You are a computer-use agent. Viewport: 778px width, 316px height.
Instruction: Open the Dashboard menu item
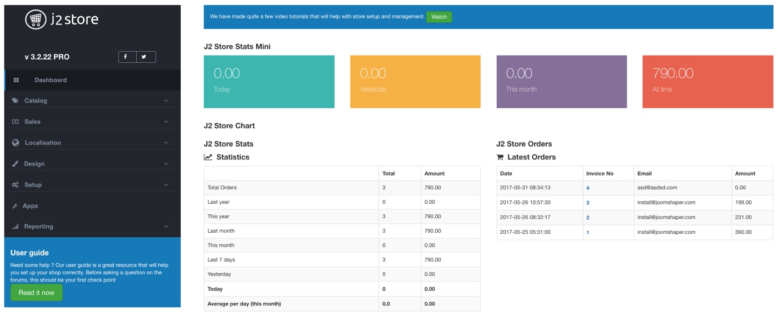pyautogui.click(x=51, y=80)
